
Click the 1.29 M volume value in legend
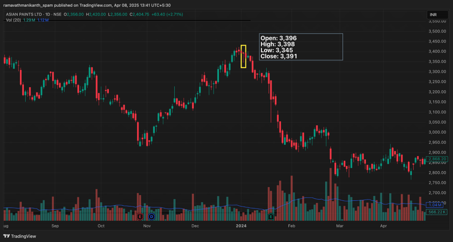pos(29,20)
